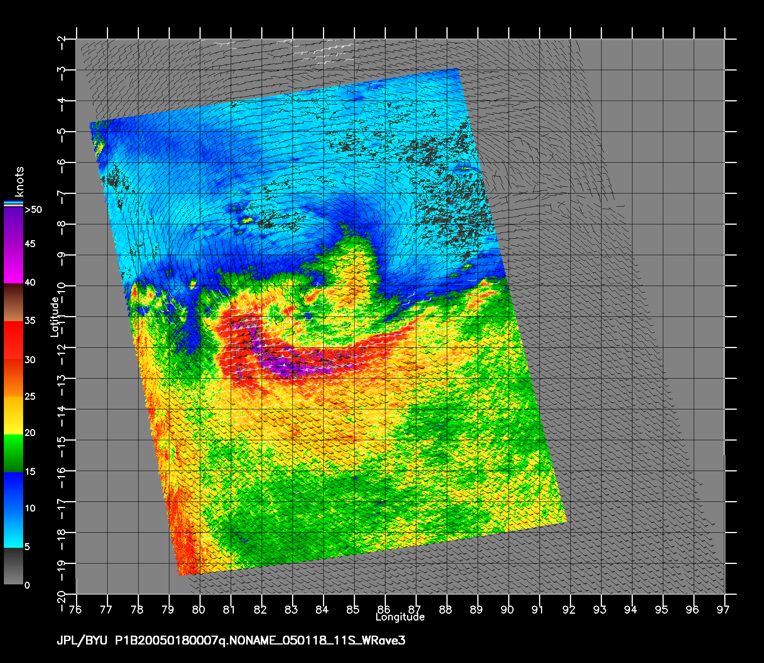Click the yellow 20-25 knots colorbar segment
The height and width of the screenshot is (663, 764).
pos(14,416)
